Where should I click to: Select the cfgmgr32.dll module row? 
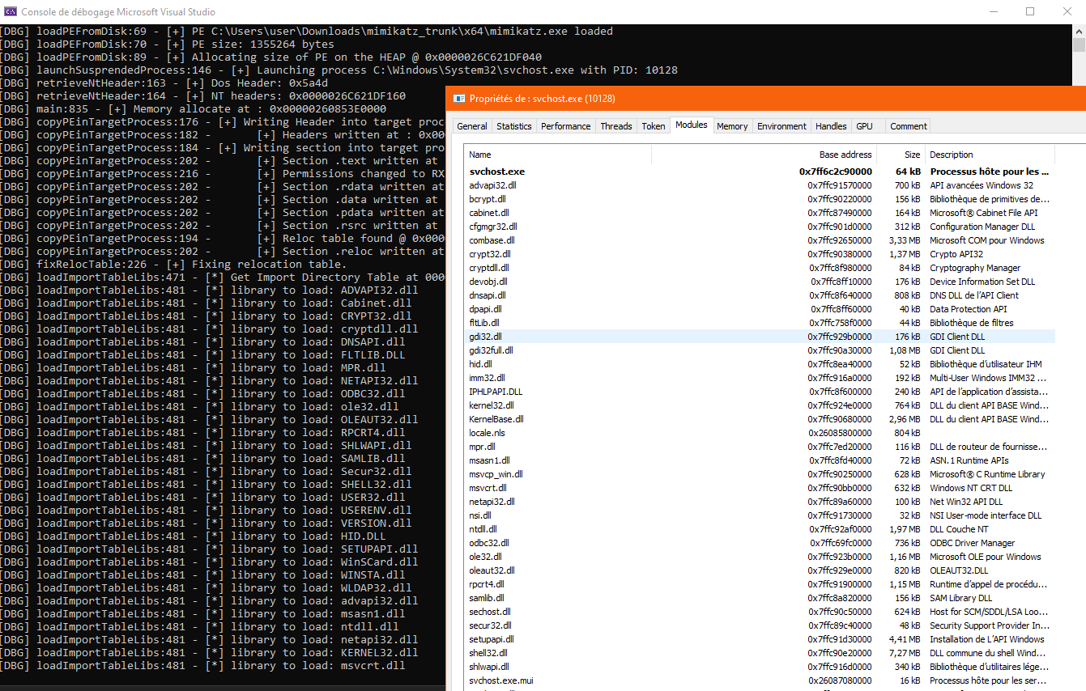(760, 227)
